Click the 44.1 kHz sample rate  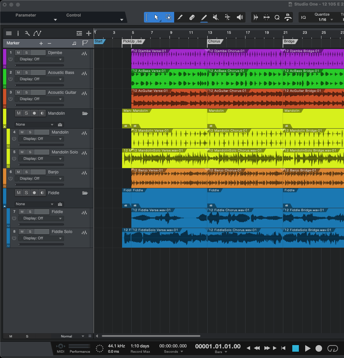click(x=116, y=346)
